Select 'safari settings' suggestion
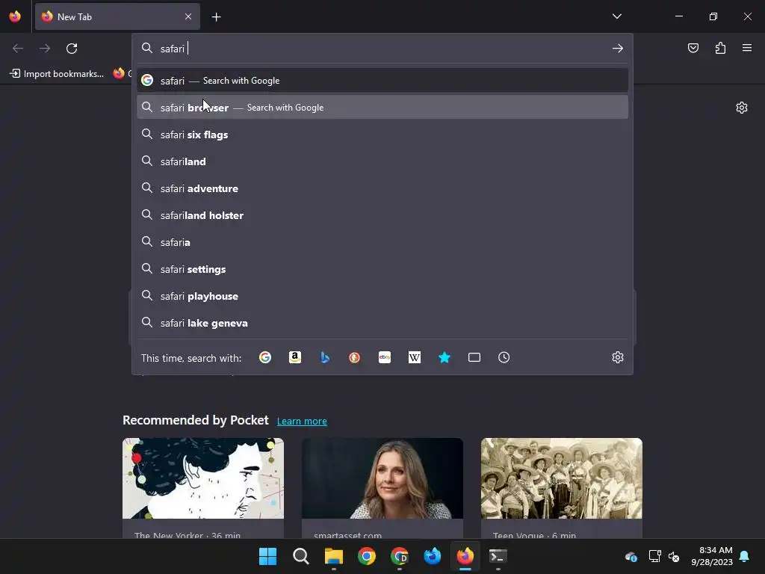This screenshot has width=765, height=574. pos(382,269)
